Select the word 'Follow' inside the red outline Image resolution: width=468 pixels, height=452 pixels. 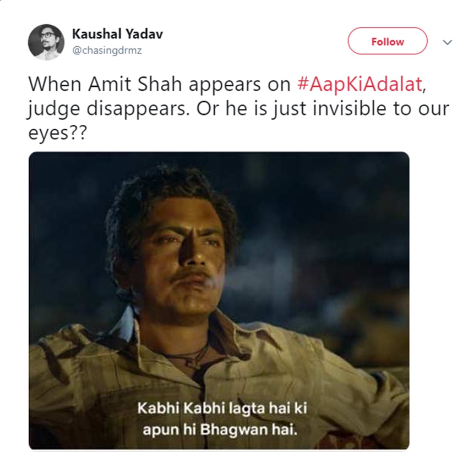coord(388,42)
